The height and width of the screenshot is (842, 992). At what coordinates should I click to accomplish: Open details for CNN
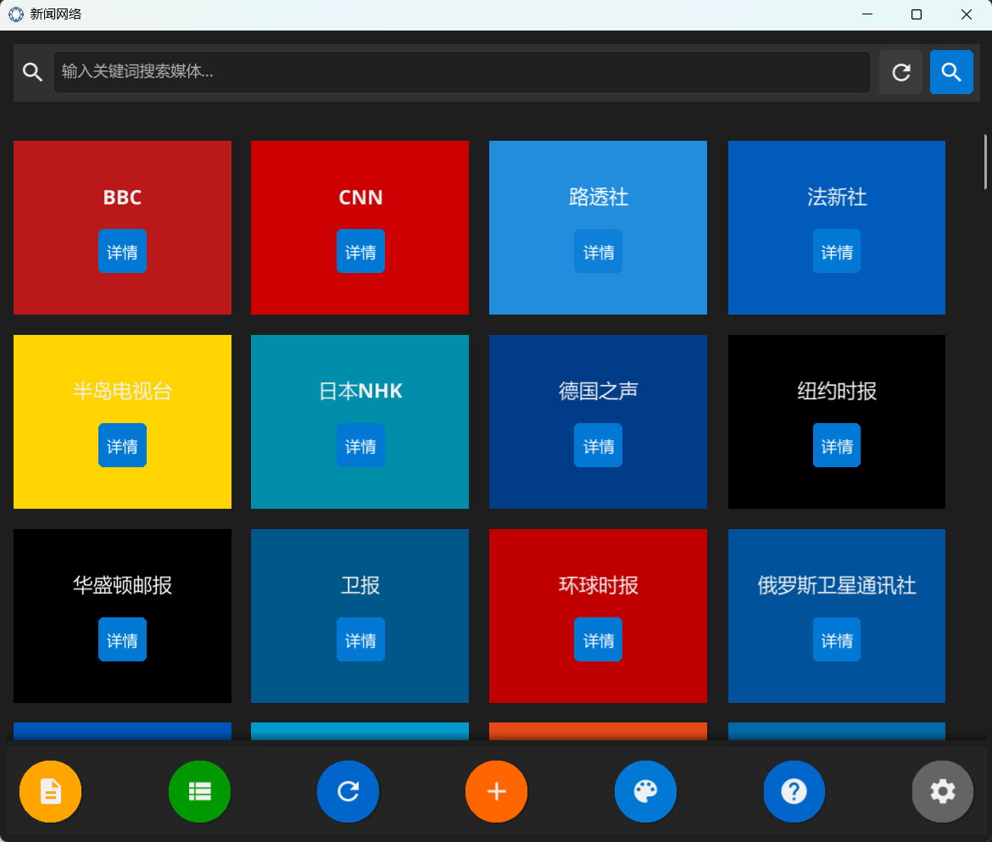[x=360, y=251]
